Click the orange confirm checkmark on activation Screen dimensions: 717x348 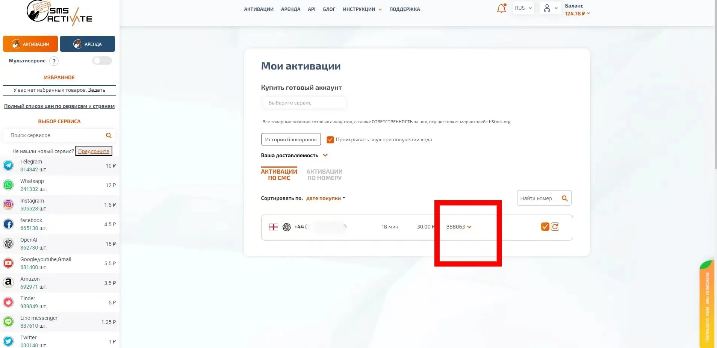point(545,227)
